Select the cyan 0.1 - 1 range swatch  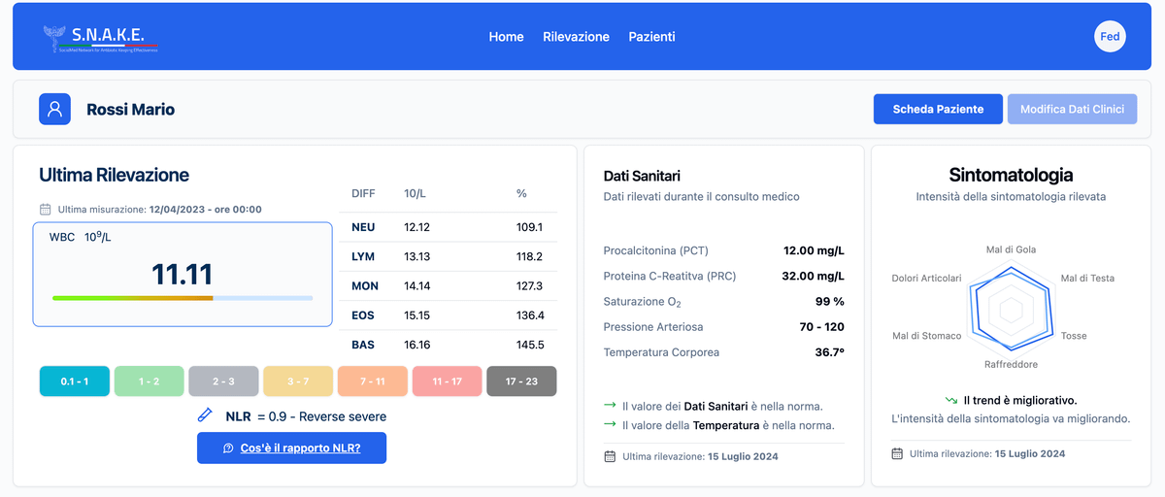[75, 381]
